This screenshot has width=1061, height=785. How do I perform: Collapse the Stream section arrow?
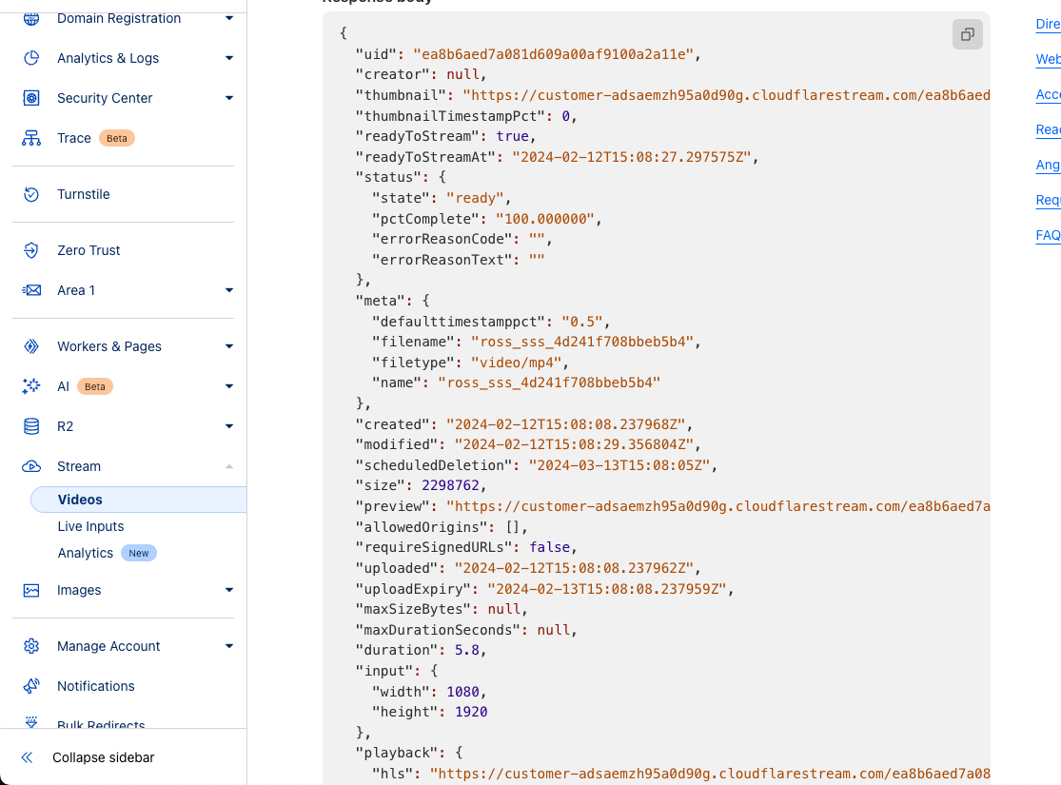click(x=229, y=466)
